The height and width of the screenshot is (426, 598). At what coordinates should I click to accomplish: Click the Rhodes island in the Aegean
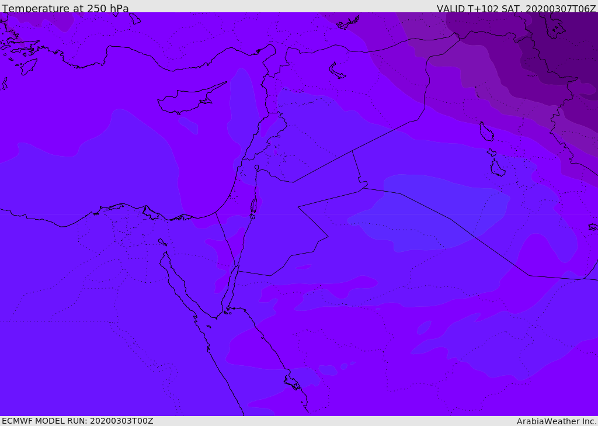(x=29, y=67)
